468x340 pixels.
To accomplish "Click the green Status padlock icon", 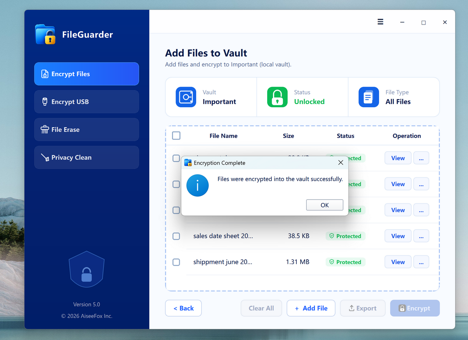I will pyautogui.click(x=277, y=97).
